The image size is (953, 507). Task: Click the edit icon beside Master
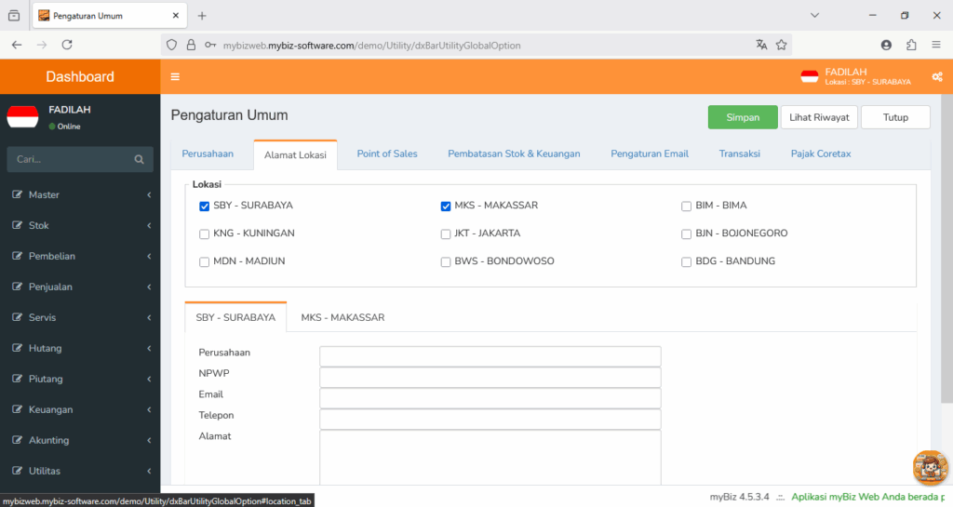click(17, 194)
